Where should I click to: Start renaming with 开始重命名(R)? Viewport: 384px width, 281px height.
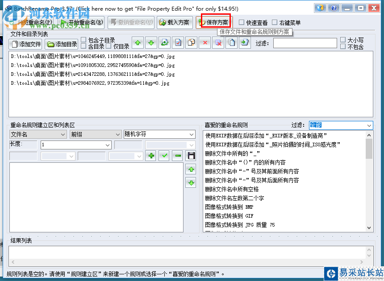(82, 22)
